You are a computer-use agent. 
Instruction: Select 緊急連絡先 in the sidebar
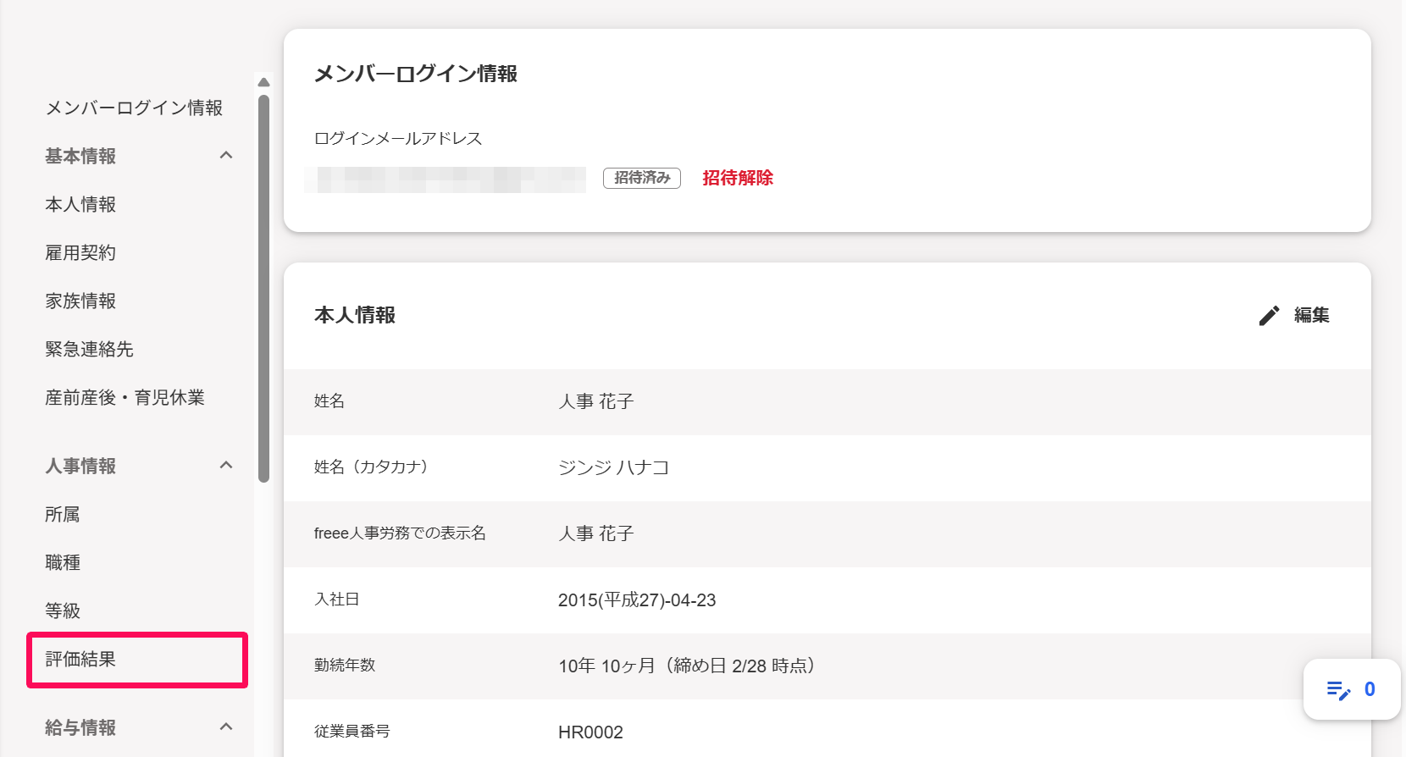point(89,349)
